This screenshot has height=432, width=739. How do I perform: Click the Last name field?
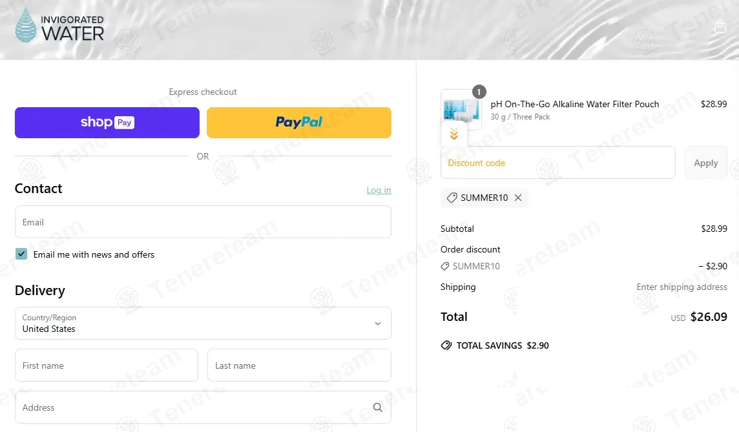click(x=299, y=365)
